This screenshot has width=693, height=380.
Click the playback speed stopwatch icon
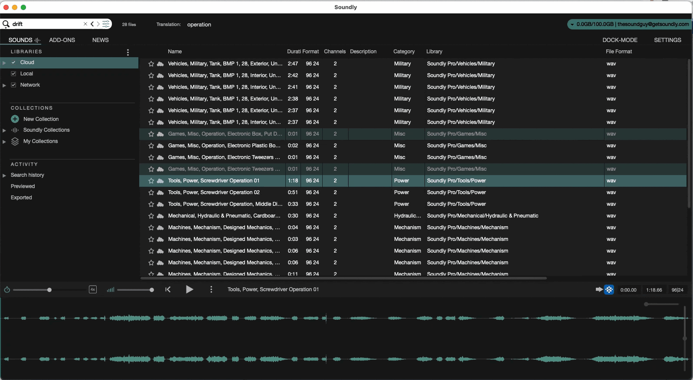click(7, 289)
